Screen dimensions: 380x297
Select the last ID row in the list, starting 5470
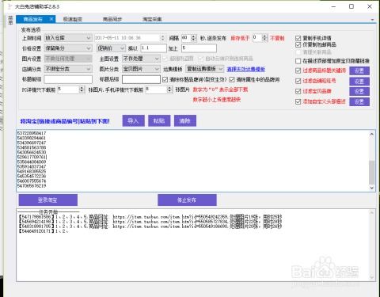coord(32,186)
